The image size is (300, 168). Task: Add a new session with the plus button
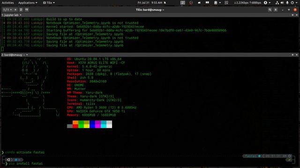point(15,9)
